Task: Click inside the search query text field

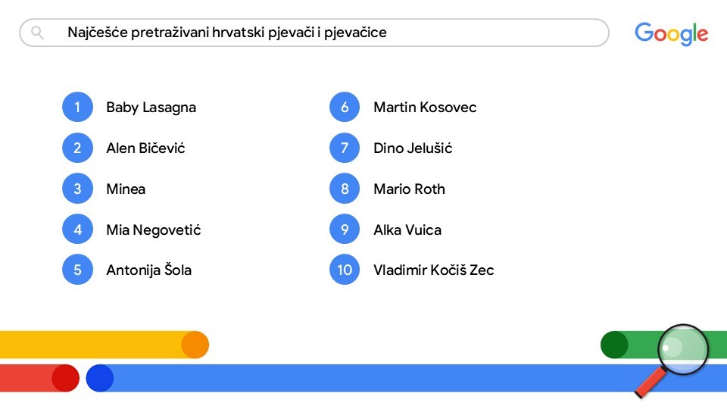Action: point(314,33)
